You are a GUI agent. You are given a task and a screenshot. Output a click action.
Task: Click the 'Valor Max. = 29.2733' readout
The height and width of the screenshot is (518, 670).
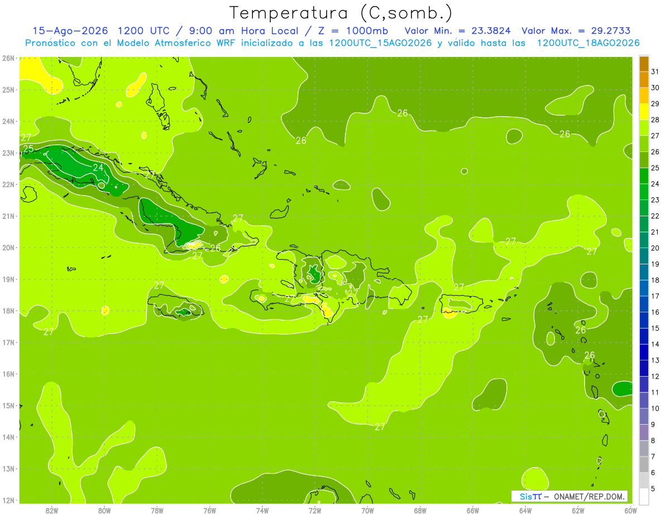point(576,31)
